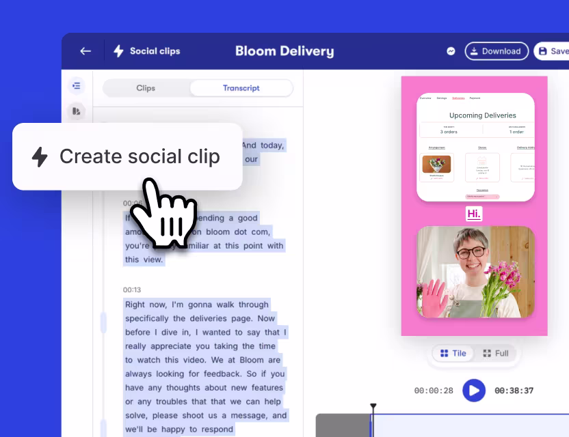
Task: Click the 'Hi.' caption in preview
Action: (473, 214)
